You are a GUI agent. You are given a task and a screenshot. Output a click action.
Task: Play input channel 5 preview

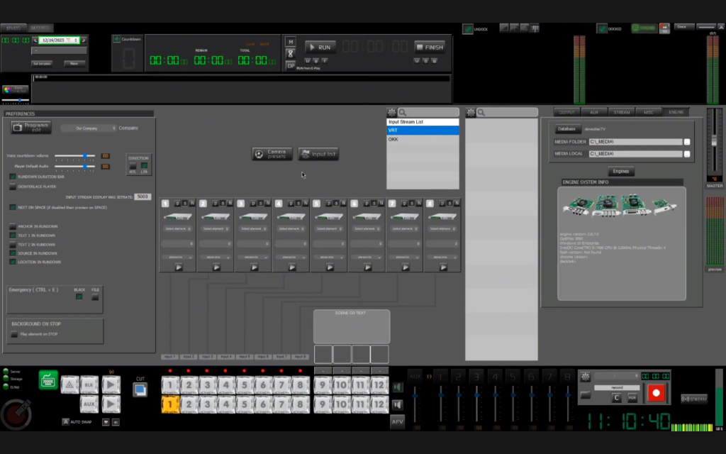(330, 267)
